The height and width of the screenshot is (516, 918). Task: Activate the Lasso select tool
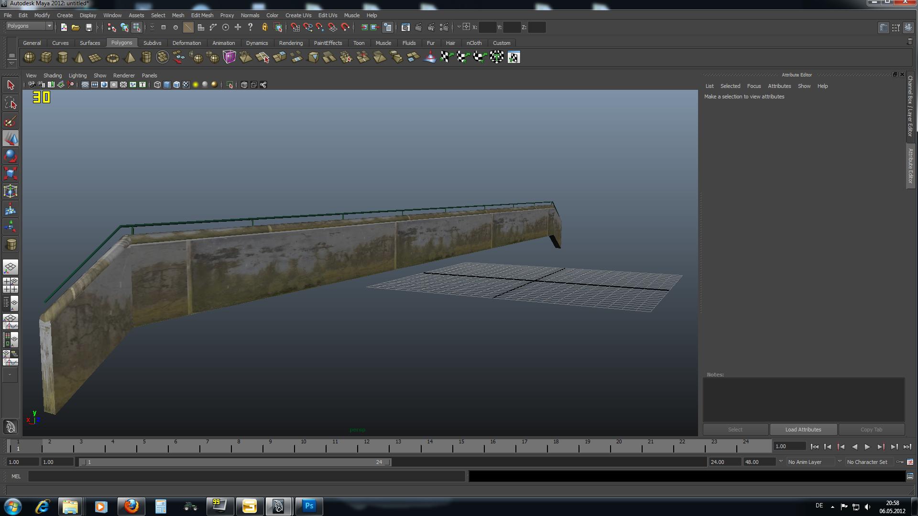tap(11, 103)
